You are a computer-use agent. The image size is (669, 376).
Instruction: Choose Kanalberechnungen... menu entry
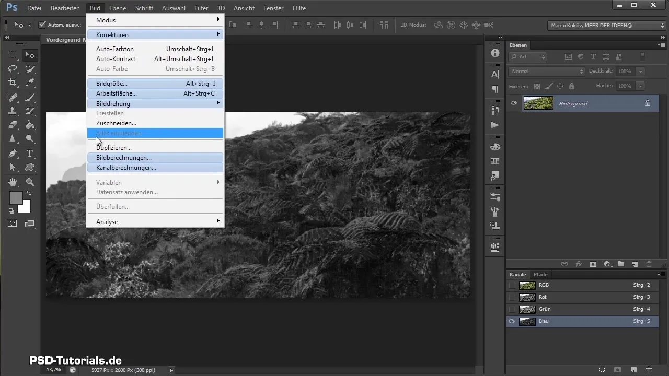pos(155,168)
